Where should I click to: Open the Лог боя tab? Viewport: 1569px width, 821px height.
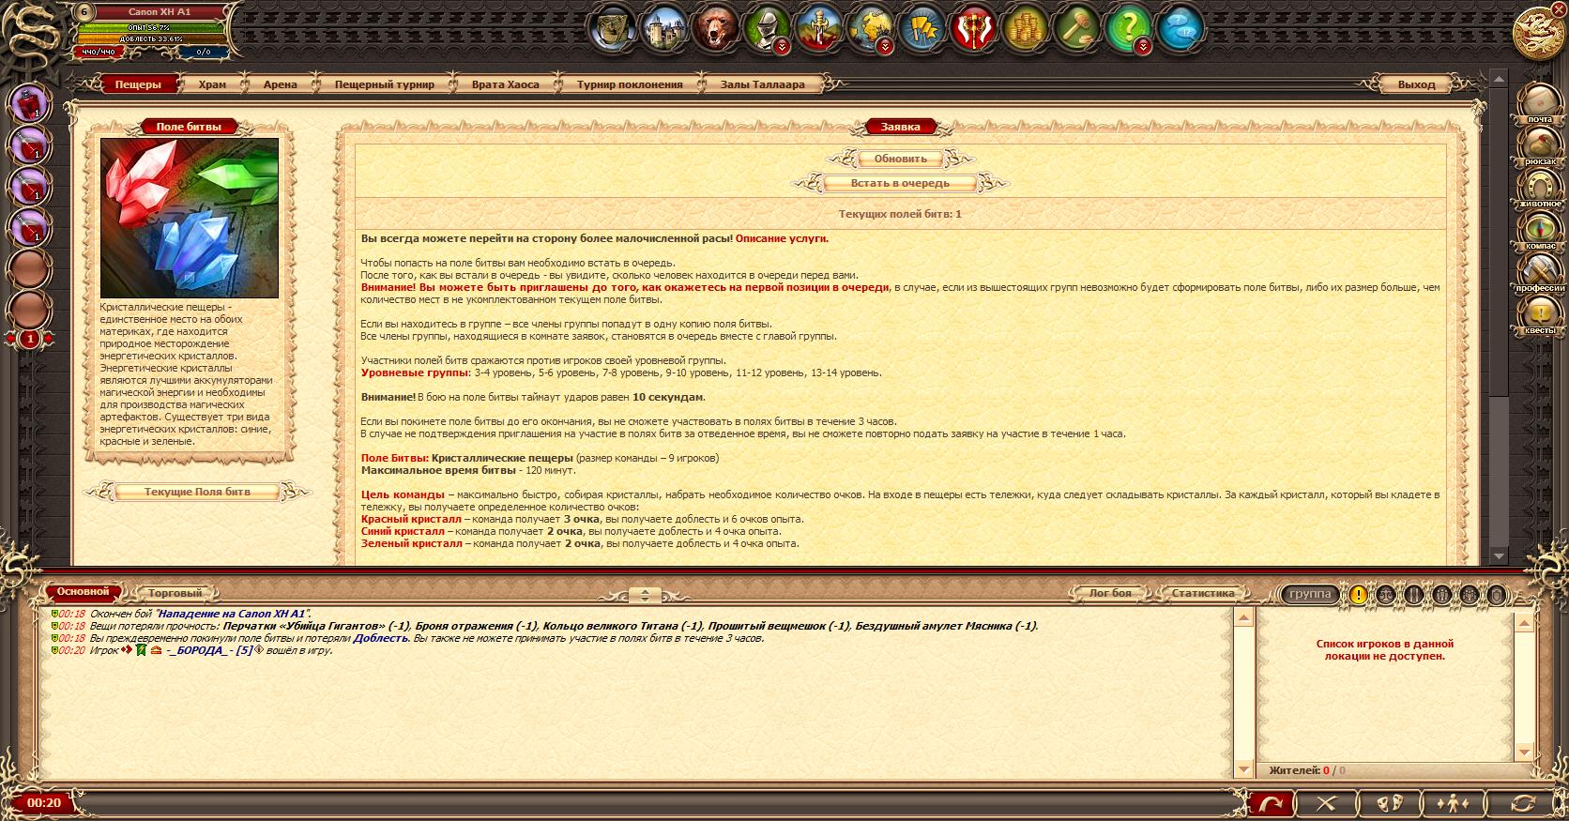(x=1110, y=593)
